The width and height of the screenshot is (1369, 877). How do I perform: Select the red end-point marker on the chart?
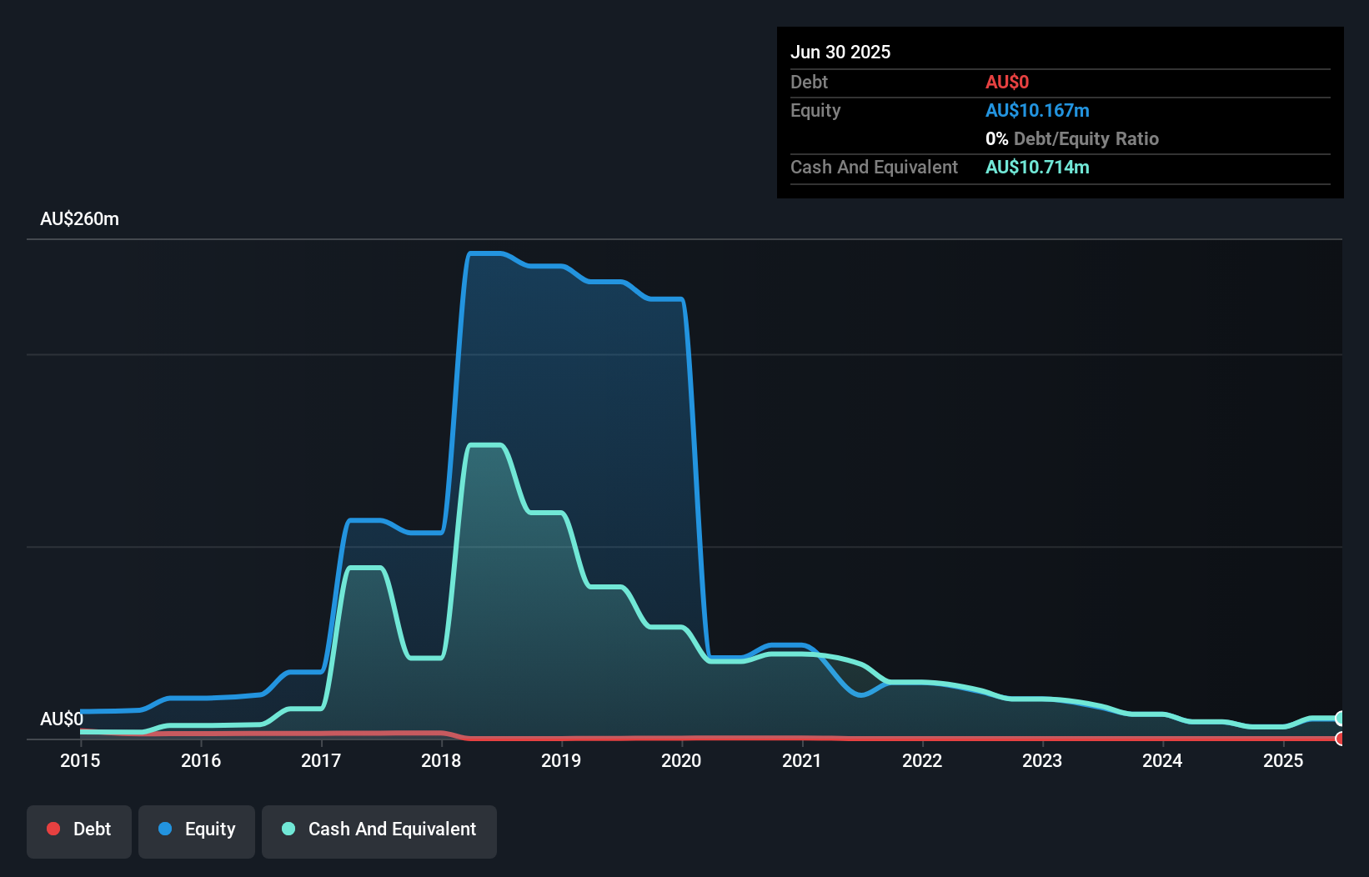(x=1341, y=739)
